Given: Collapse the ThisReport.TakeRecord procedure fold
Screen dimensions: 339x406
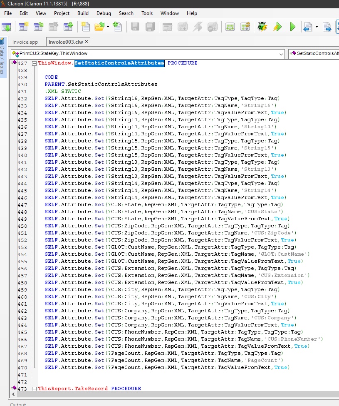Looking at the screenshot, I should coord(35,389).
